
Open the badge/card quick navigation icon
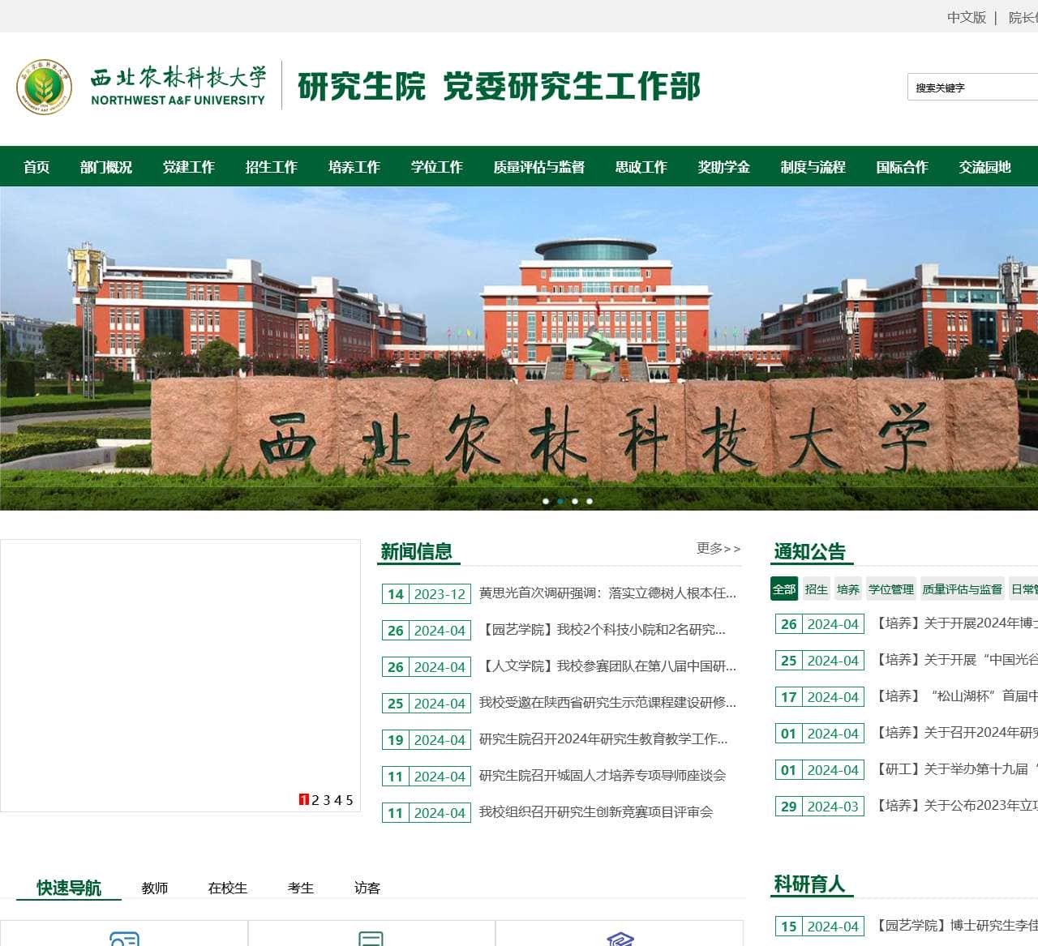tap(123, 940)
